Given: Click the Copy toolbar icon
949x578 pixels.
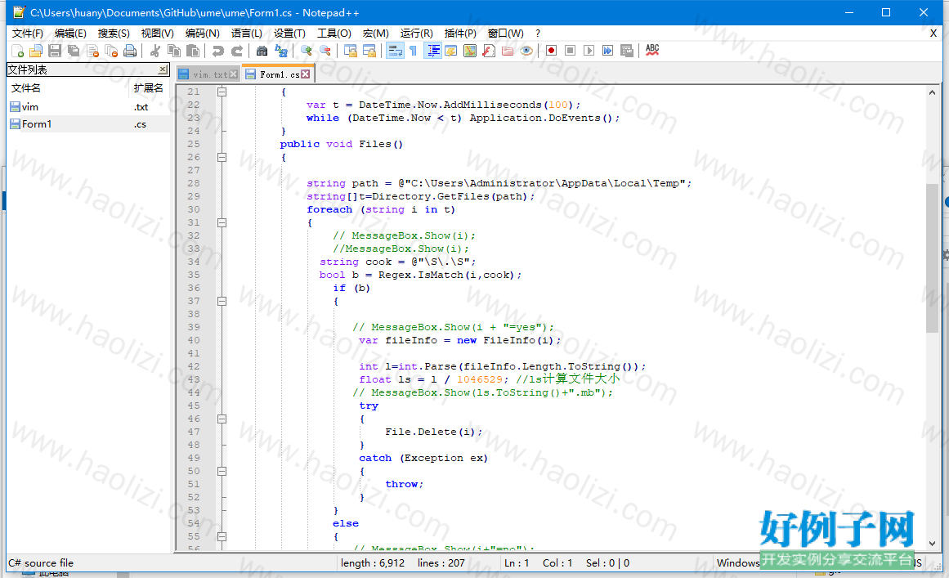Looking at the screenshot, I should tap(174, 51).
